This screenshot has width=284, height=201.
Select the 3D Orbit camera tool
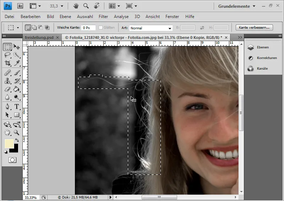click(17, 125)
